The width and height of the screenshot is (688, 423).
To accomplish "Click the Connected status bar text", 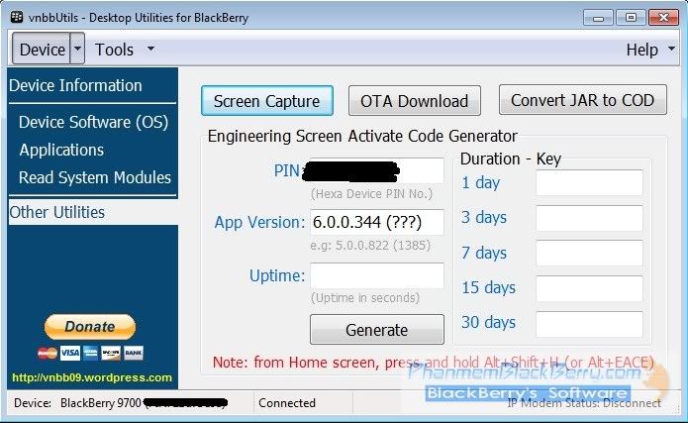I will (287, 403).
